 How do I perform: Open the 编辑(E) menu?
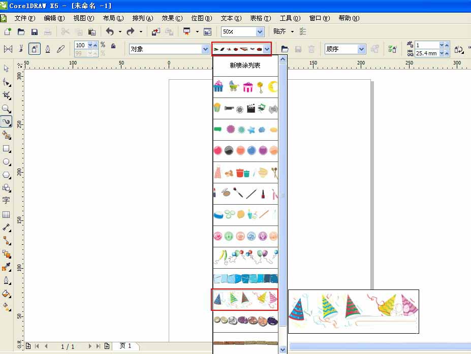coord(54,18)
